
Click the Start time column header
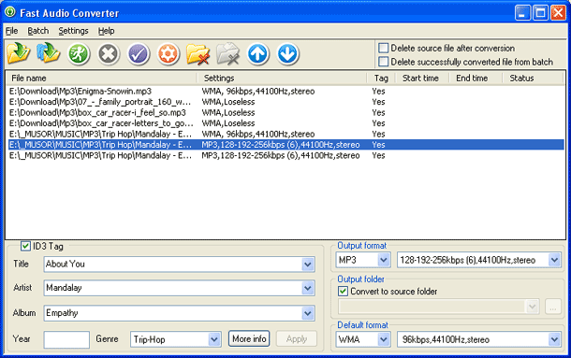pos(421,78)
